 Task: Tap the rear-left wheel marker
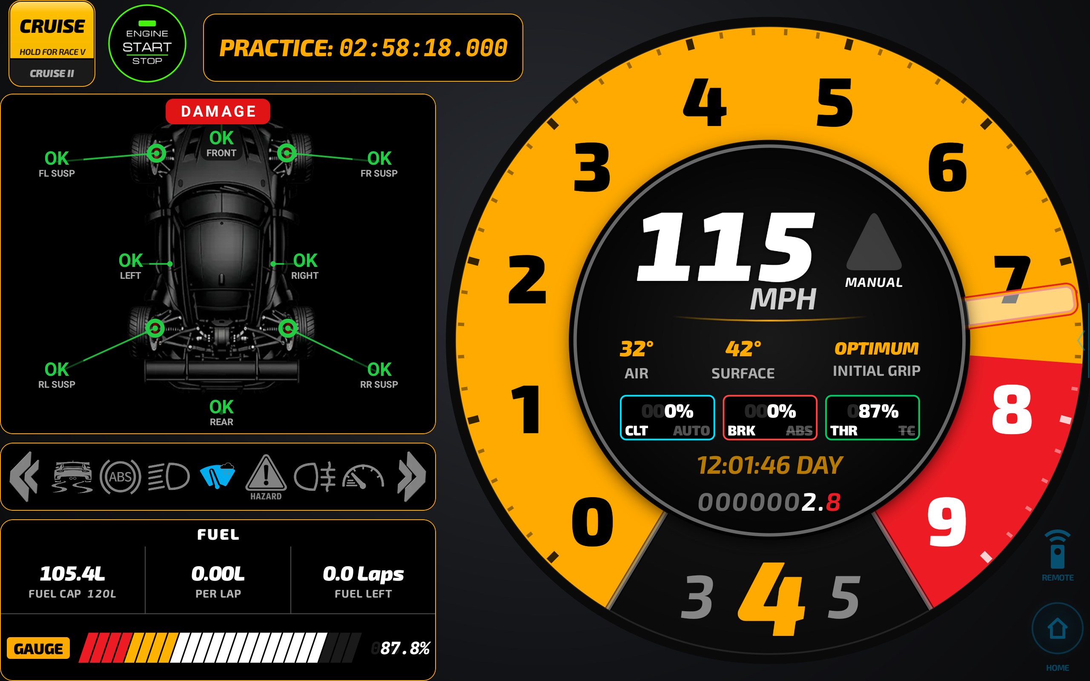coord(155,328)
